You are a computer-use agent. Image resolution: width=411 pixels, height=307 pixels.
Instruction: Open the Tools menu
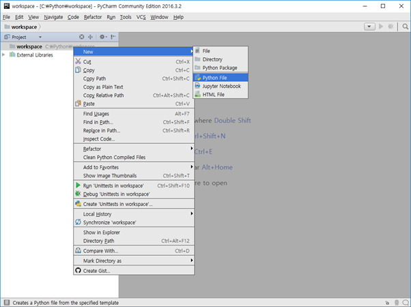point(126,17)
